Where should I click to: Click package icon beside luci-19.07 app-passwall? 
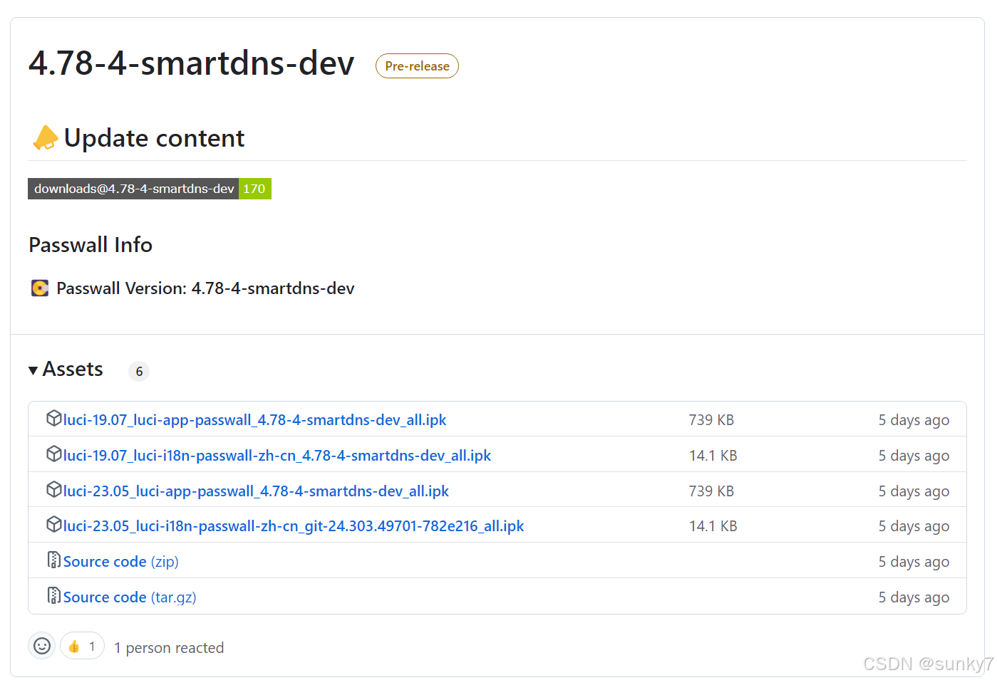[53, 418]
